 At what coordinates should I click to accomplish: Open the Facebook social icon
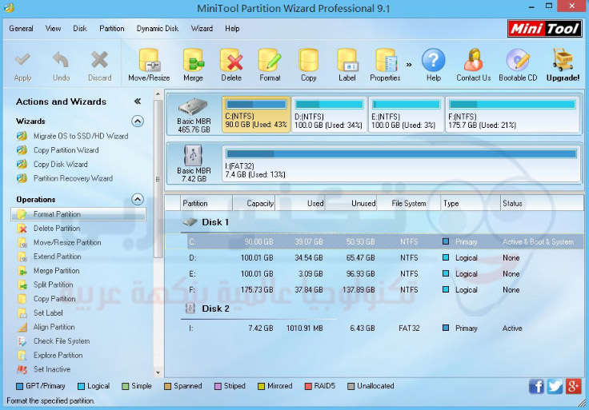(x=536, y=387)
